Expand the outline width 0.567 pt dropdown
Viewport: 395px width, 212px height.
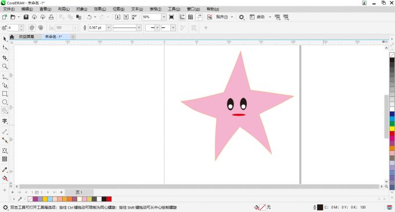(109, 28)
